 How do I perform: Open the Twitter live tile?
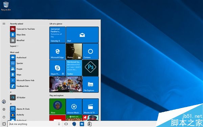coord(74,68)
